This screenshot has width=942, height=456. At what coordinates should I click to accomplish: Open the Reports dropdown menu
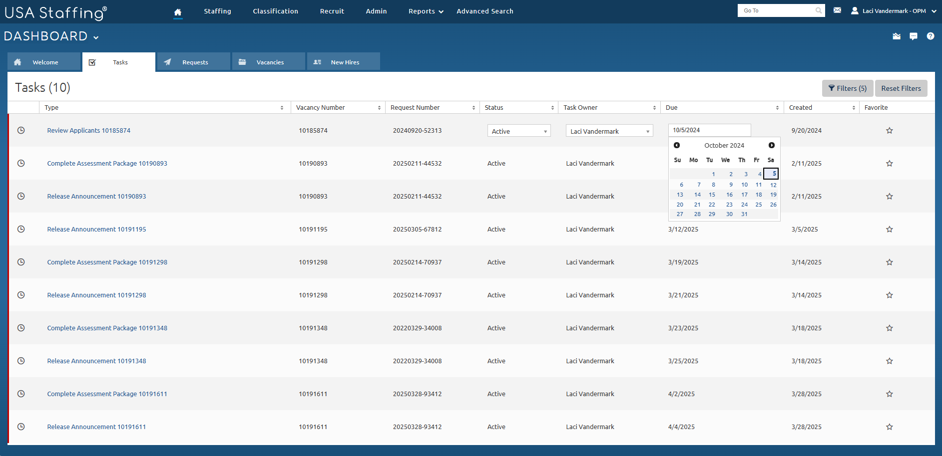[x=425, y=11]
